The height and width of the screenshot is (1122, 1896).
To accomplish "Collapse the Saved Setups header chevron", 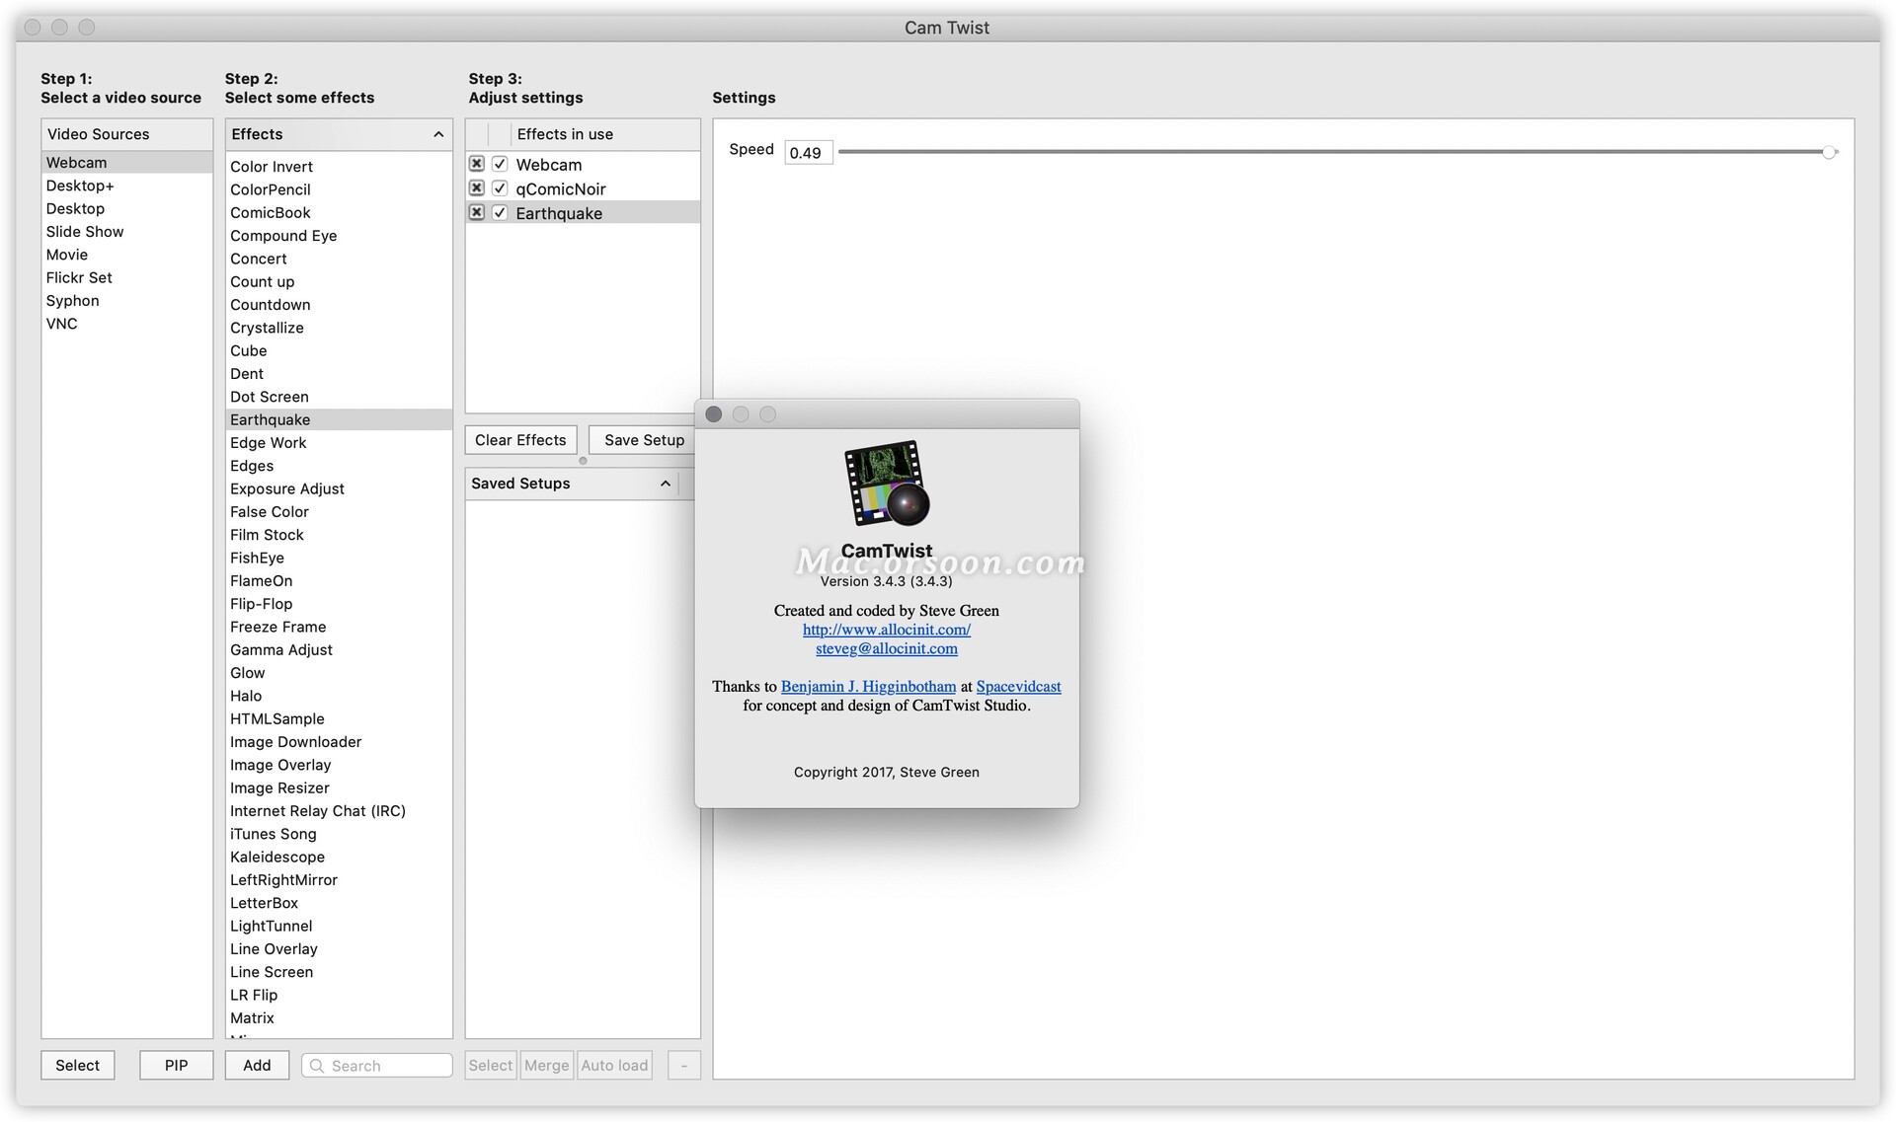I will coord(666,484).
